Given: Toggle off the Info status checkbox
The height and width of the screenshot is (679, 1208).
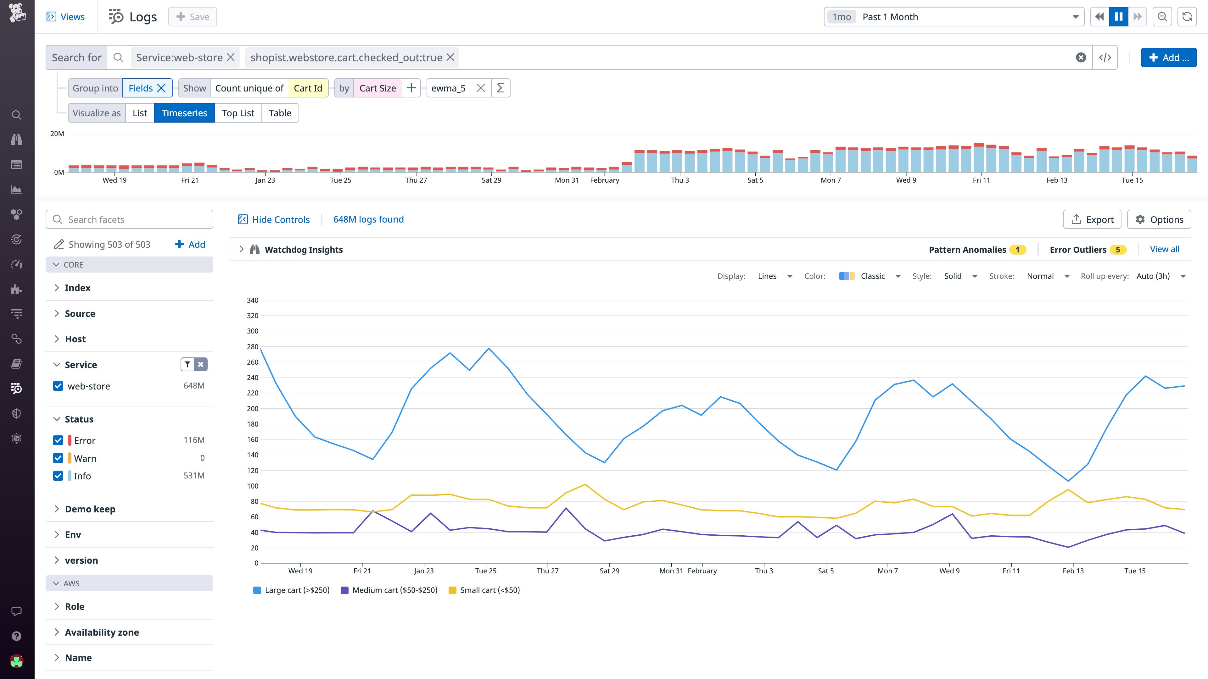Looking at the screenshot, I should point(58,476).
